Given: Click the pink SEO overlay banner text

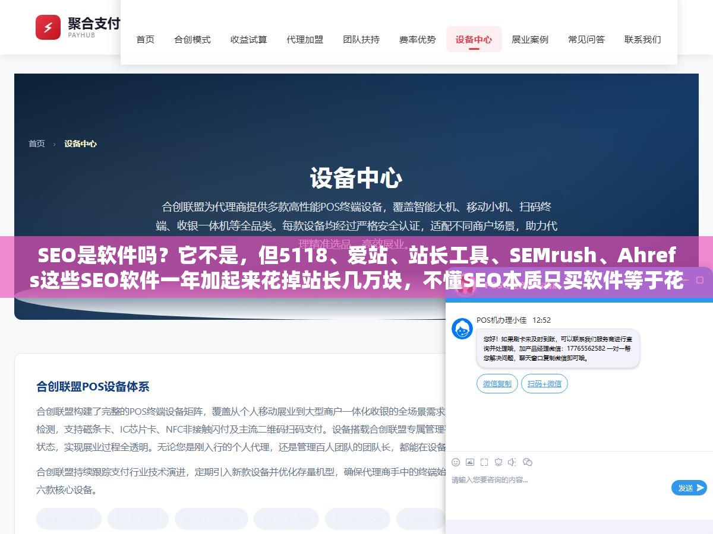Looking at the screenshot, I should tap(356, 268).
